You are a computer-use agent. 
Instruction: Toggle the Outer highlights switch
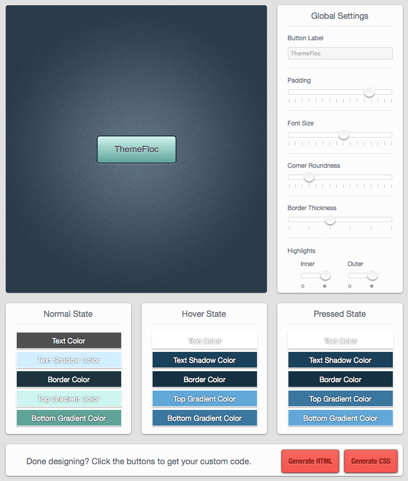pos(363,275)
